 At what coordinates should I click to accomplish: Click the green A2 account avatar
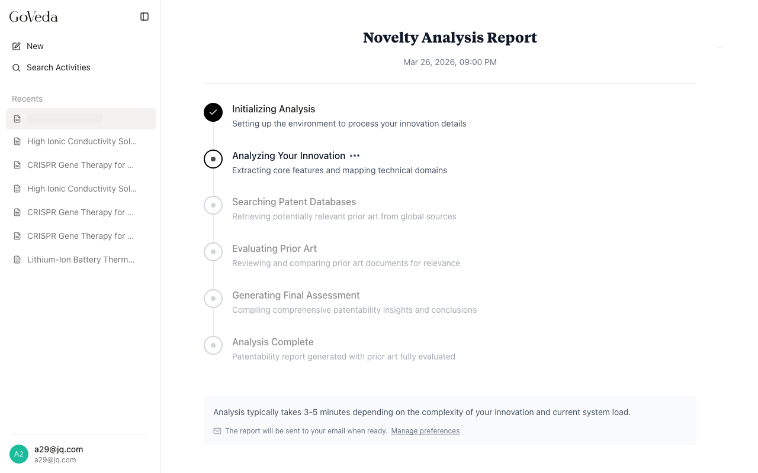coord(19,454)
